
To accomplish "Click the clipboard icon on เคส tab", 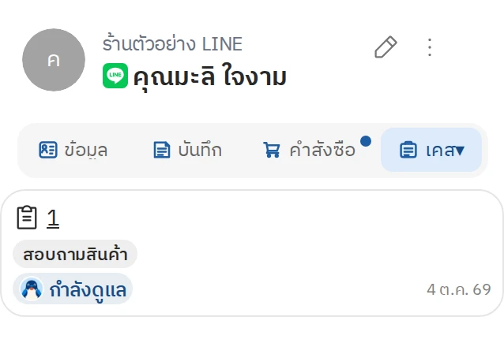I will coord(408,150).
